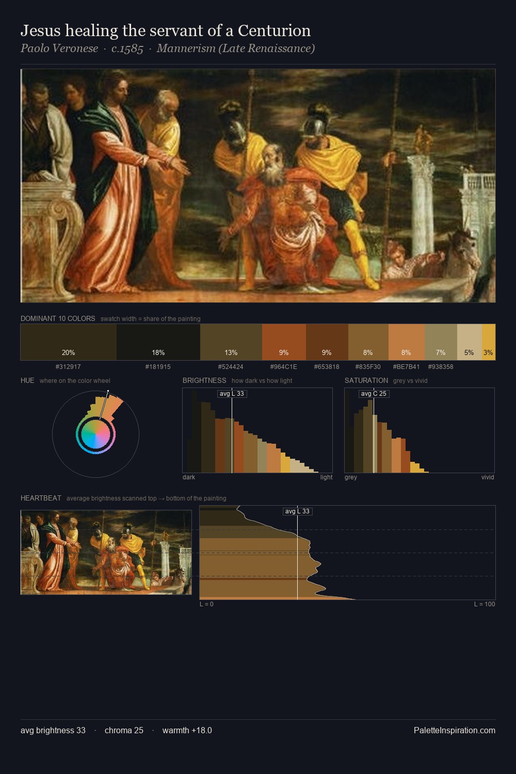
Task: Click the artist name 'Paolo Veronese'
Action: 59,49
